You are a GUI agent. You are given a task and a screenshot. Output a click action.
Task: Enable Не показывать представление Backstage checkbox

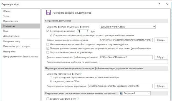[48, 44]
